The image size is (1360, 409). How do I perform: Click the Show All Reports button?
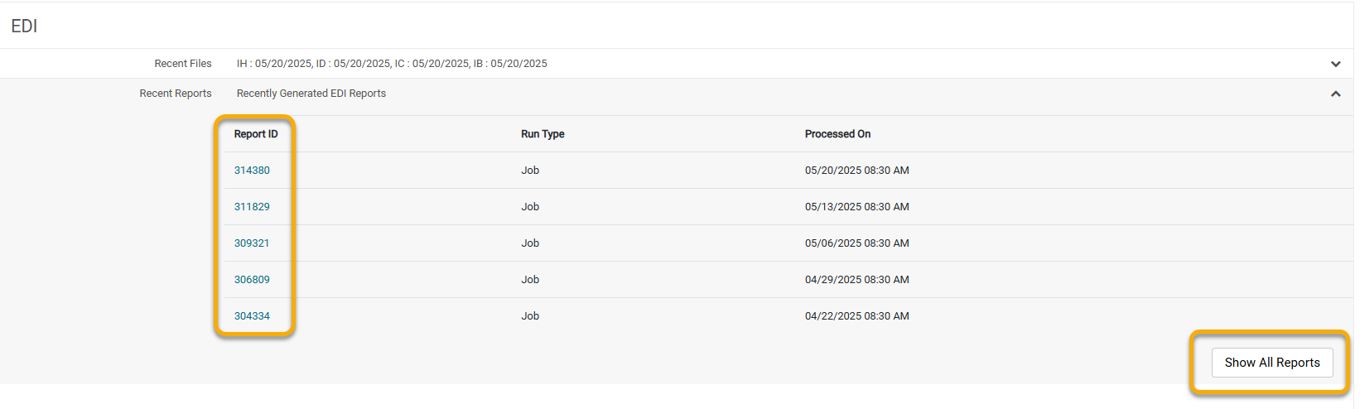1272,363
